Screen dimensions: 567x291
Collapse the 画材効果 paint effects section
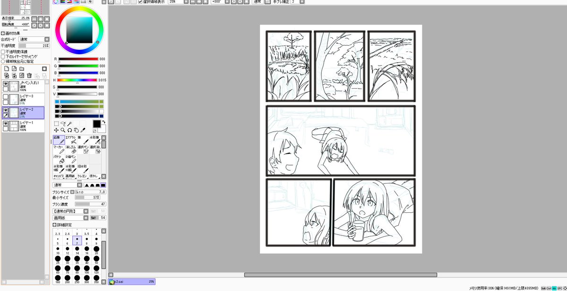(3, 33)
